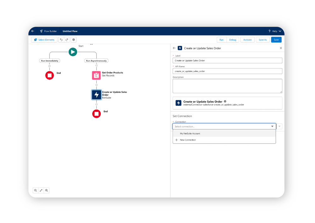Click the externalConnector-salesforce action name text

214,105
